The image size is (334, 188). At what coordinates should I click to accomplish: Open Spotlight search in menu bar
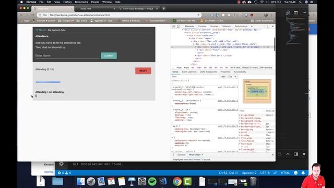(x=301, y=2)
